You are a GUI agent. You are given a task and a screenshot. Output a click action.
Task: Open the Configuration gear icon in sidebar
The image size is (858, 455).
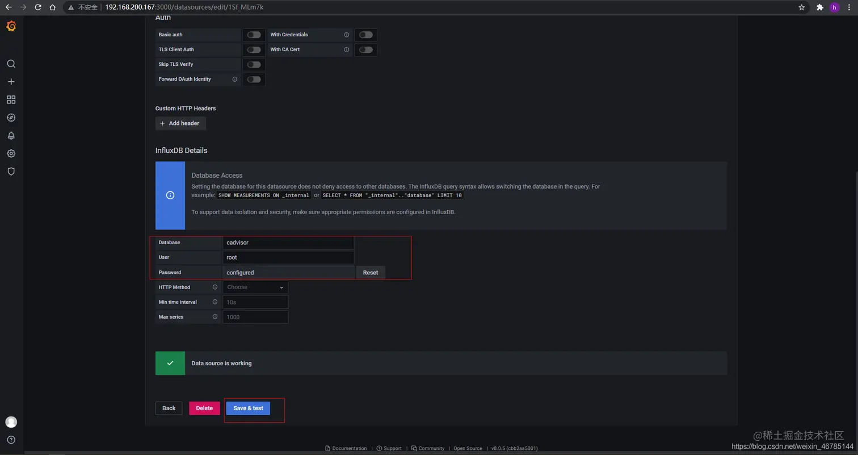tap(11, 153)
